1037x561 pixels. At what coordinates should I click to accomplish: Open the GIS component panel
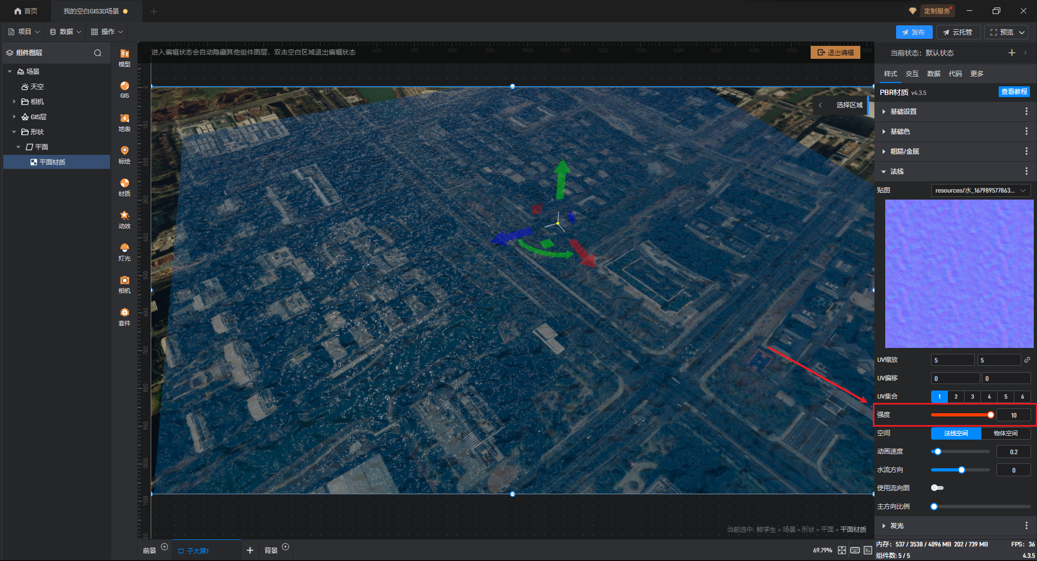tap(124, 89)
